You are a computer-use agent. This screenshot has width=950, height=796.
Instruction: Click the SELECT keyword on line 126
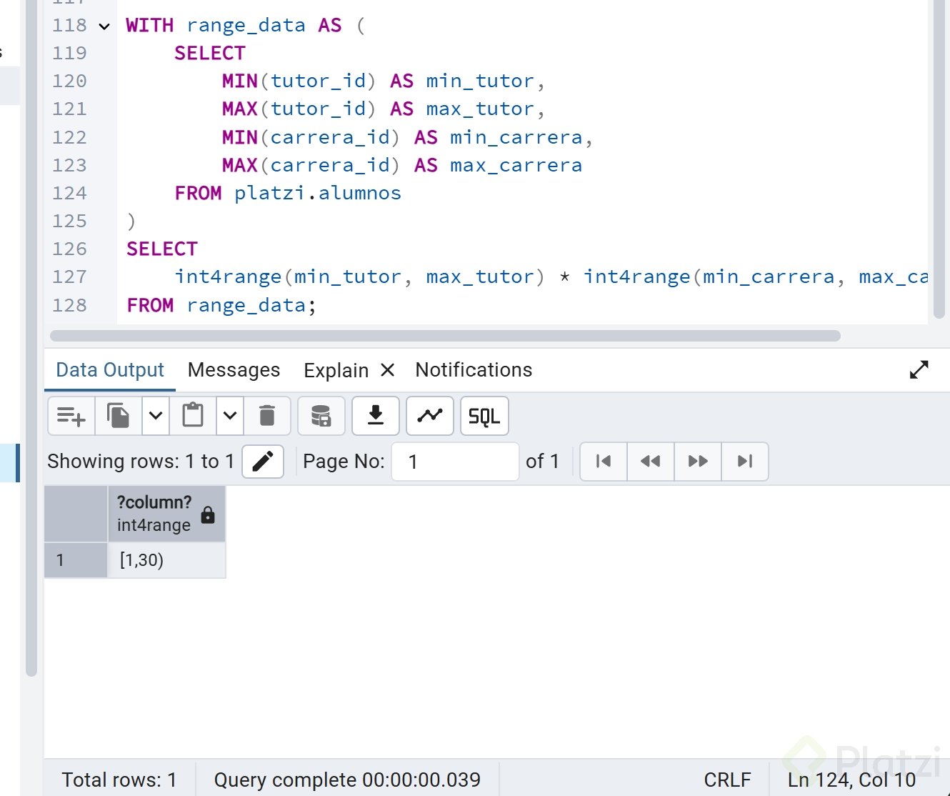tap(162, 249)
